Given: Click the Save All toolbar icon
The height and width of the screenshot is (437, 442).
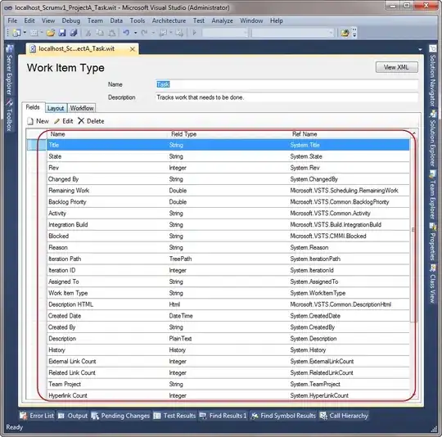Looking at the screenshot, I should tap(74, 33).
